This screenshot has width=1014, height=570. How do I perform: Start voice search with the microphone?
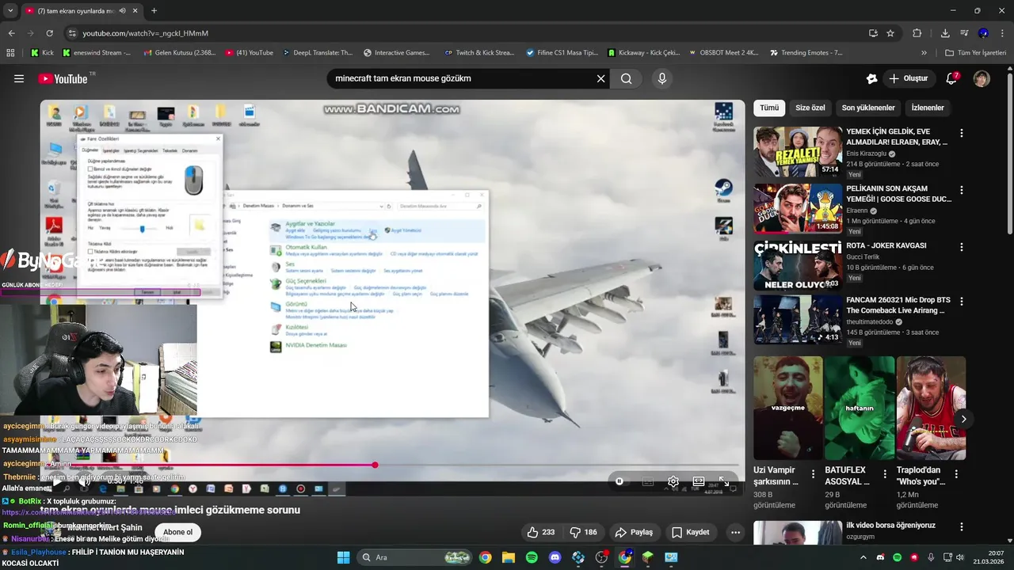pos(662,78)
